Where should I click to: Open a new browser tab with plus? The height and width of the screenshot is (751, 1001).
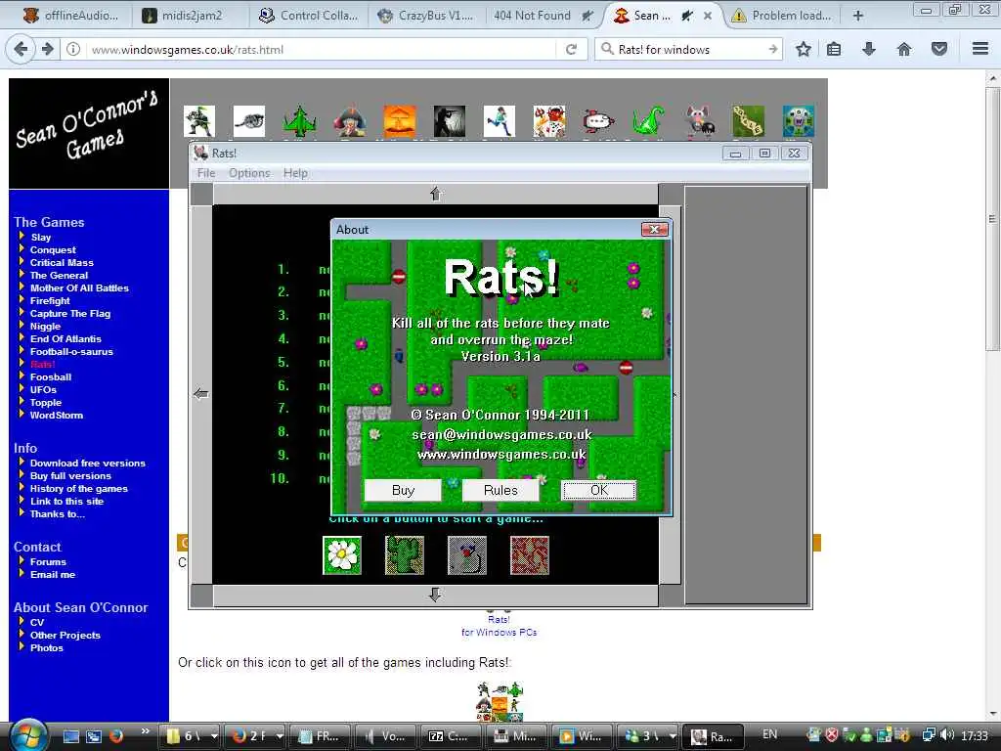(858, 16)
